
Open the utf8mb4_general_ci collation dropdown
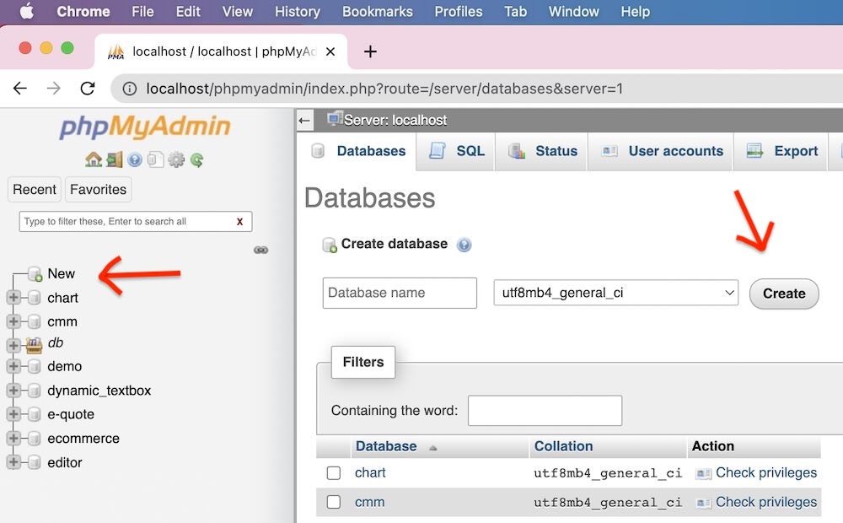615,293
